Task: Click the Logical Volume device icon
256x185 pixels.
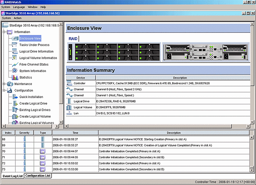Action: click(x=69, y=107)
